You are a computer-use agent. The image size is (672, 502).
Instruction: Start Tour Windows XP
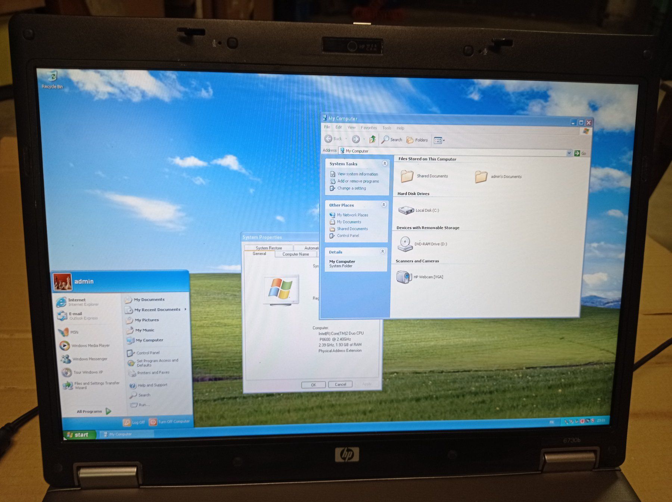(83, 372)
